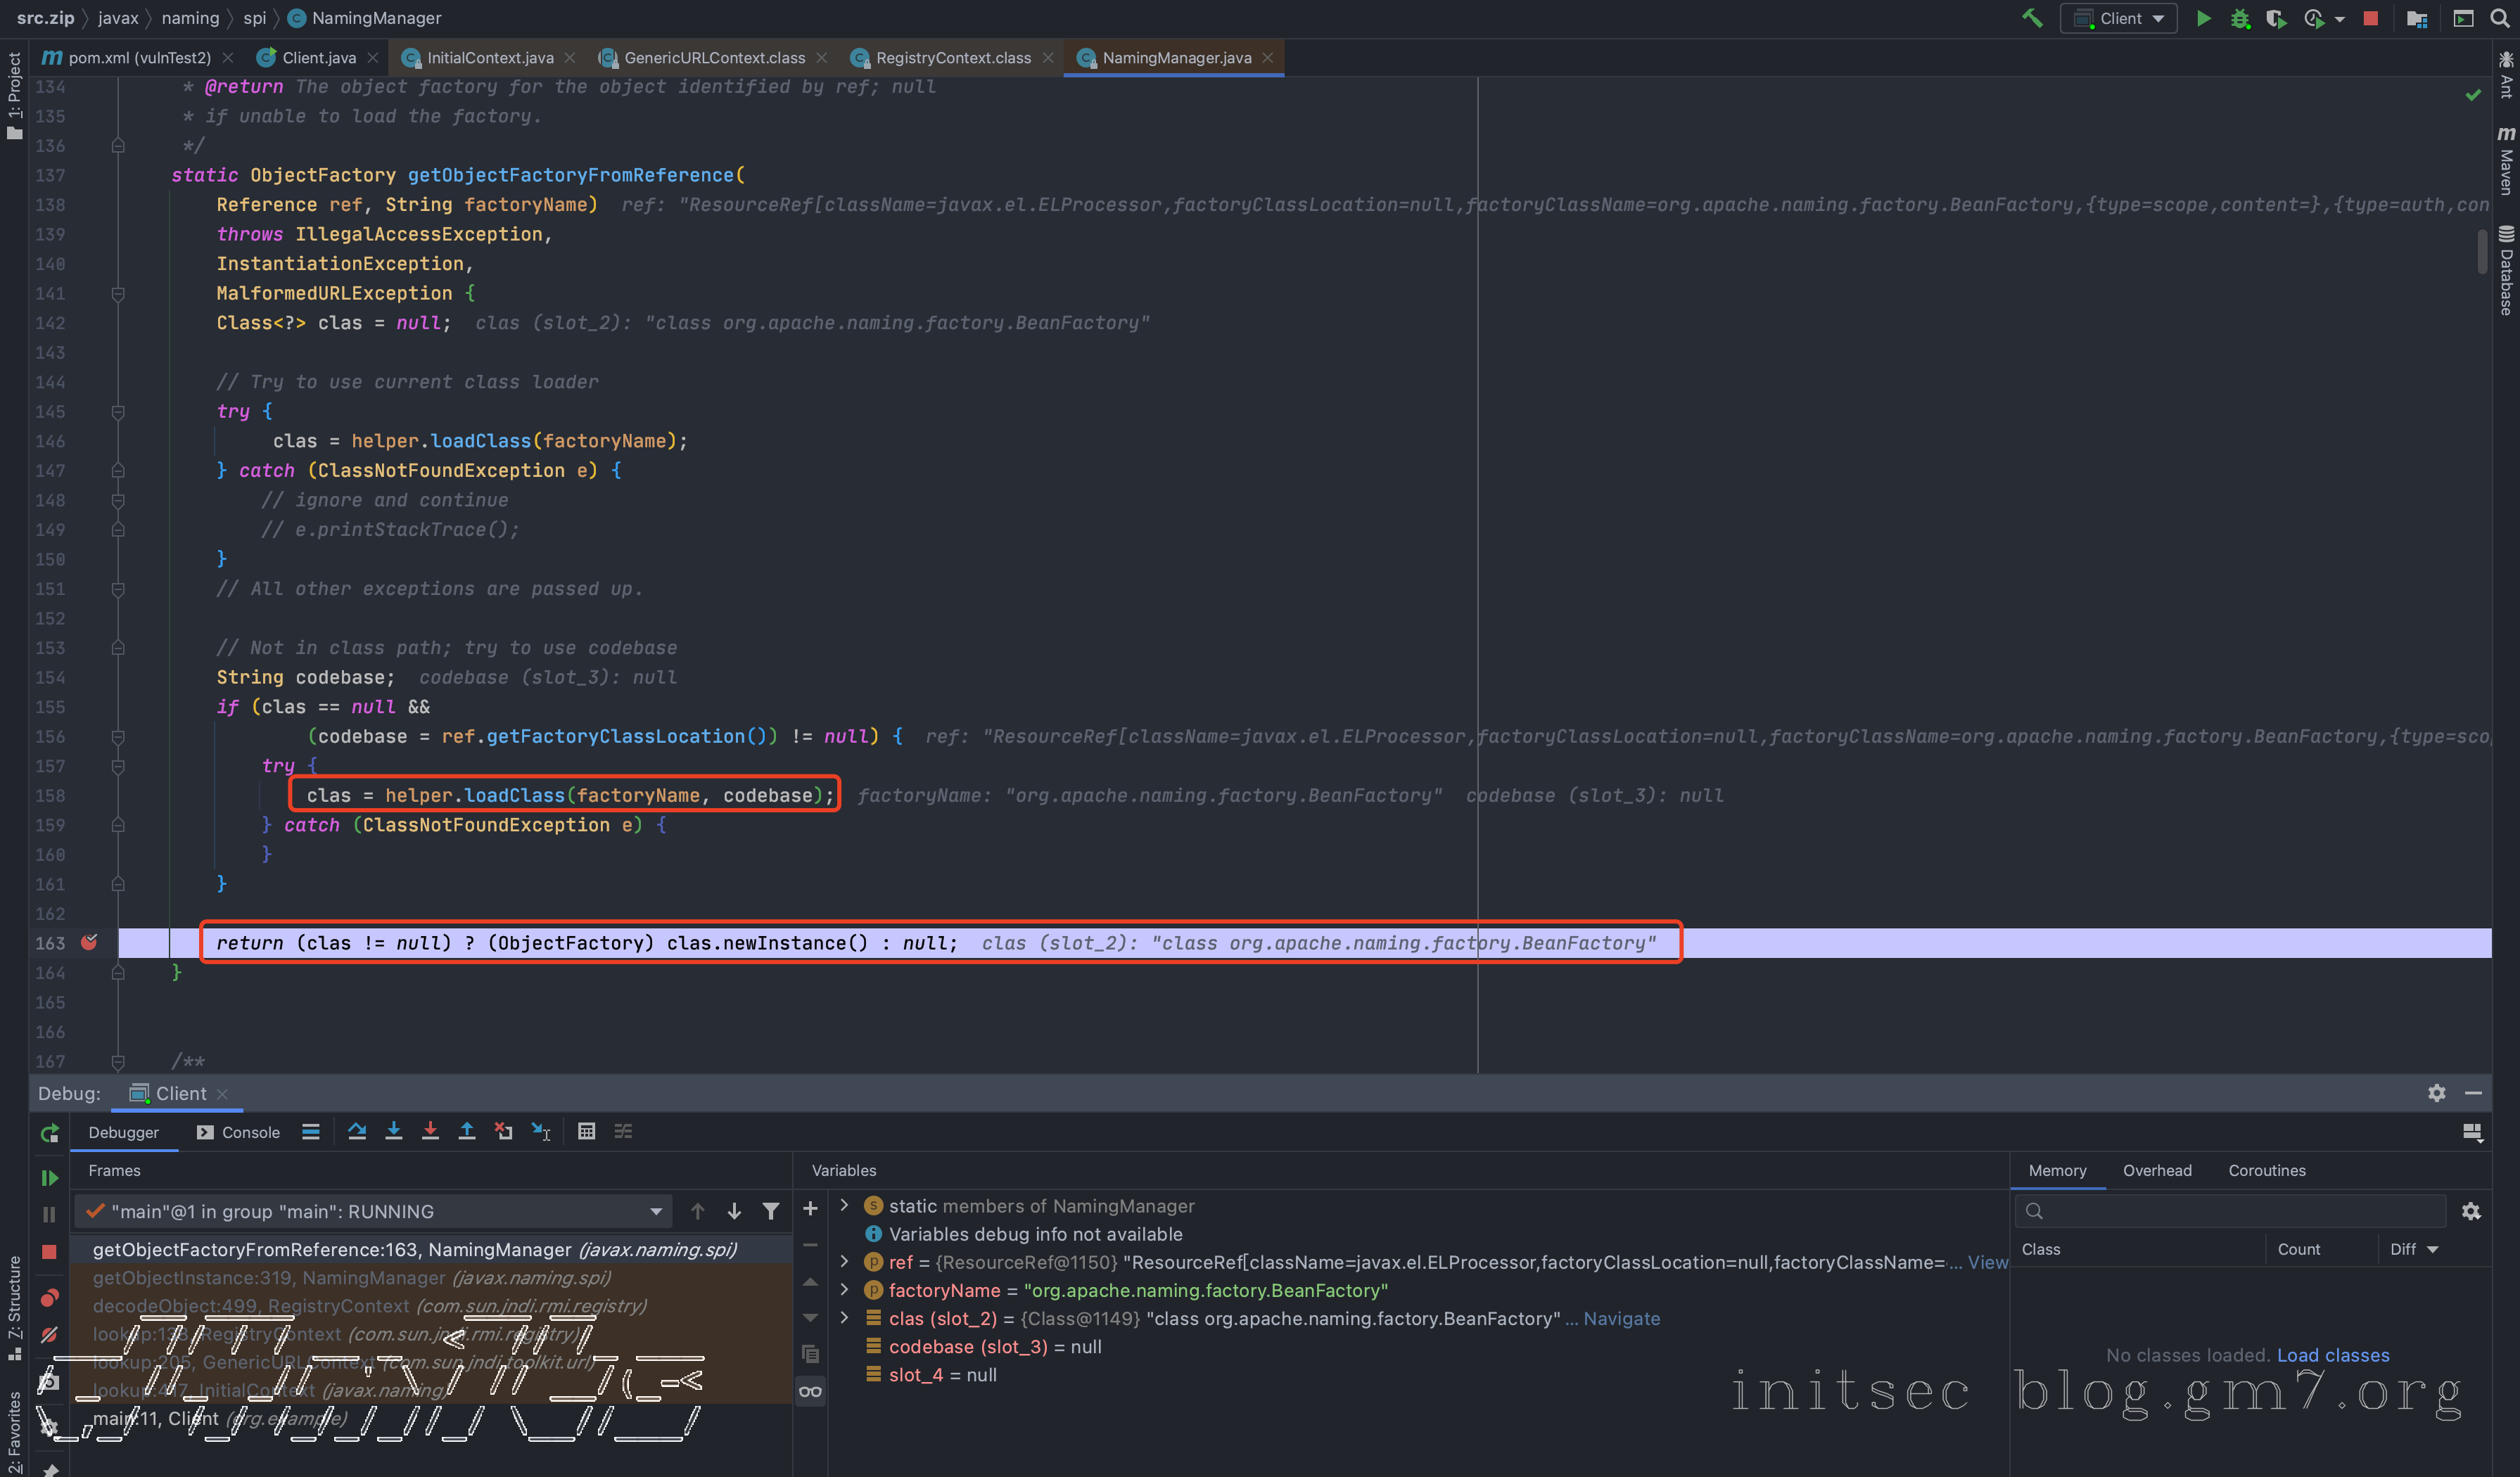The height and width of the screenshot is (1477, 2520).
Task: Switch to RegistryContext.class editor tab
Action: [x=952, y=58]
